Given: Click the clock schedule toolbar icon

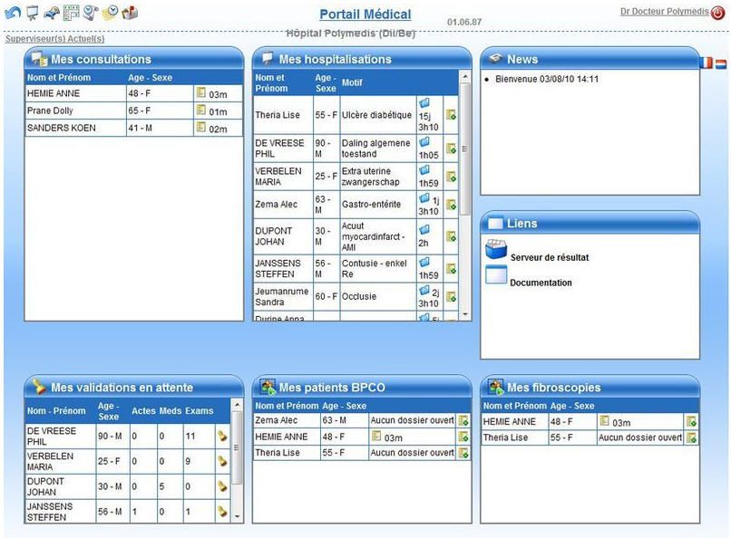Looking at the screenshot, I should [91, 13].
